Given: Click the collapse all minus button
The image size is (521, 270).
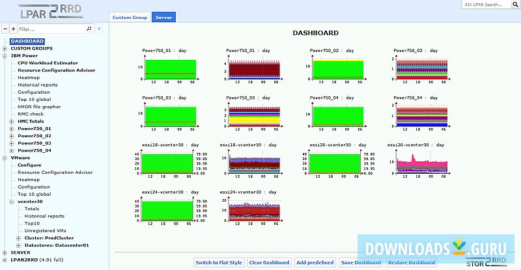Looking at the screenshot, I should [x=5, y=29].
